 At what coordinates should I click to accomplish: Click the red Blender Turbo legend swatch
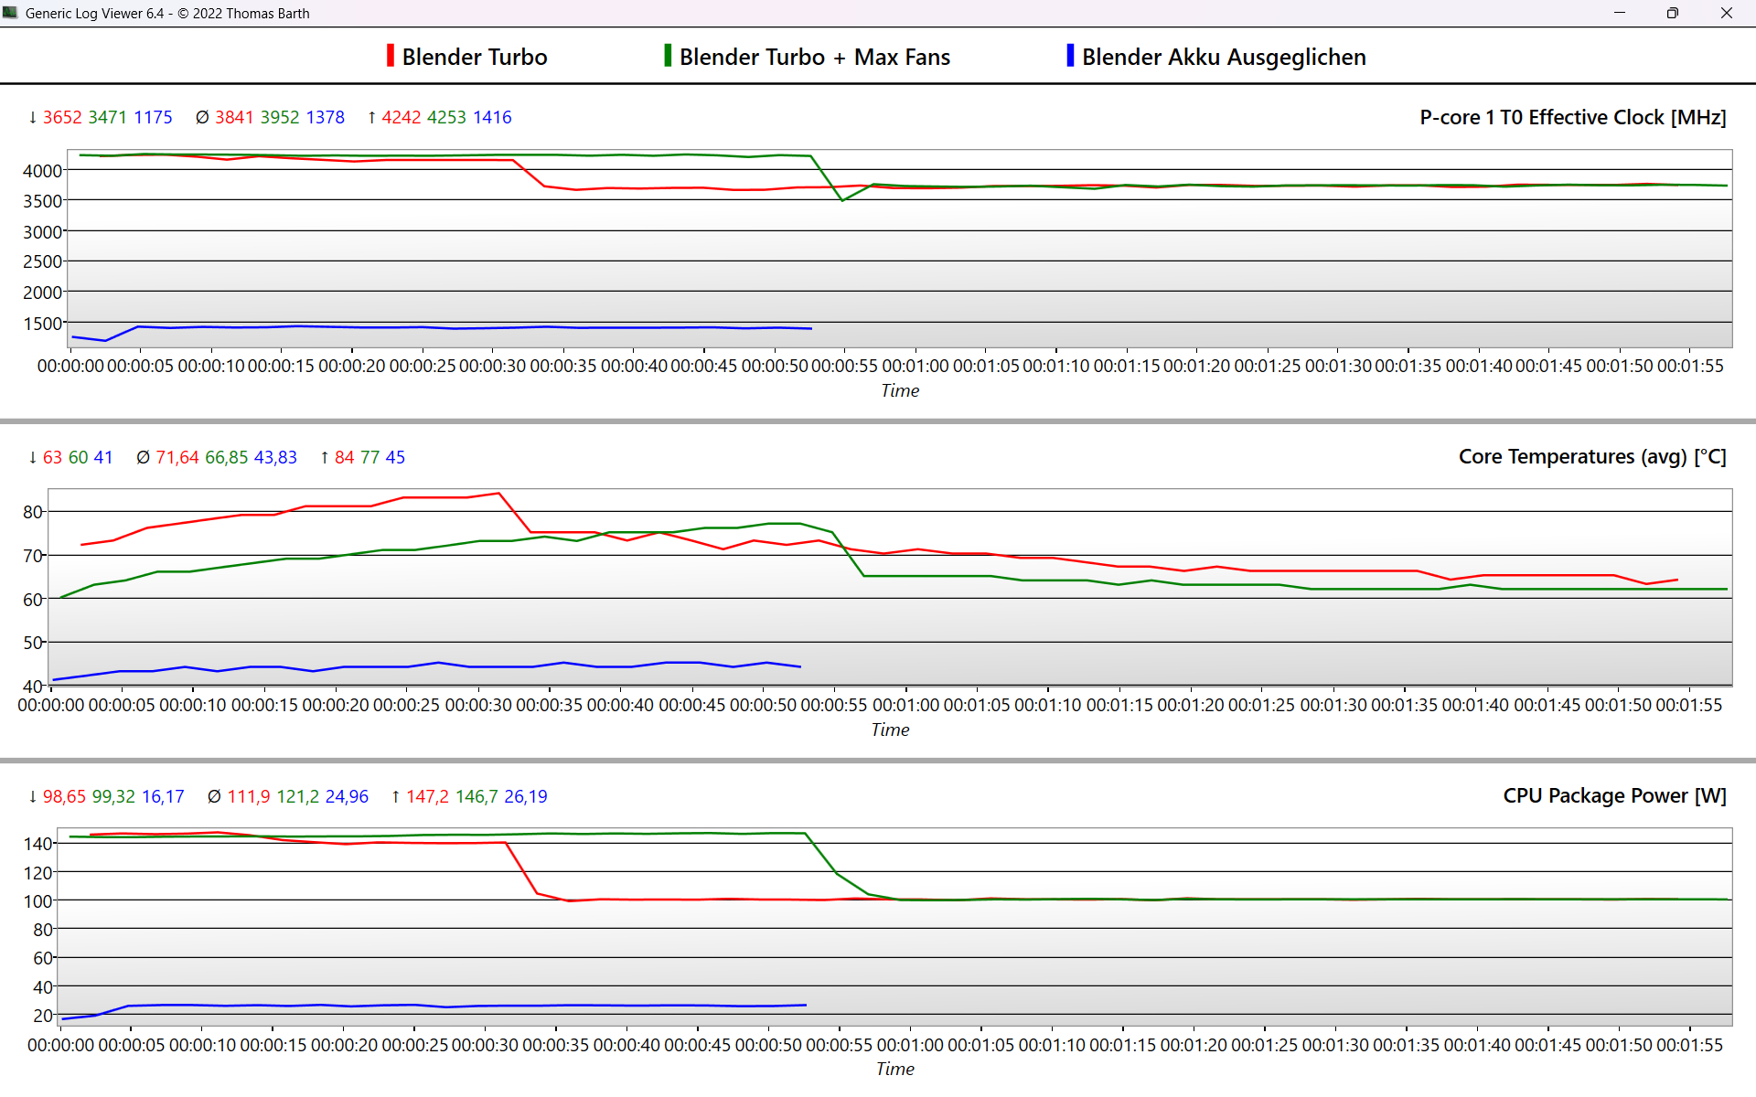coord(391,56)
